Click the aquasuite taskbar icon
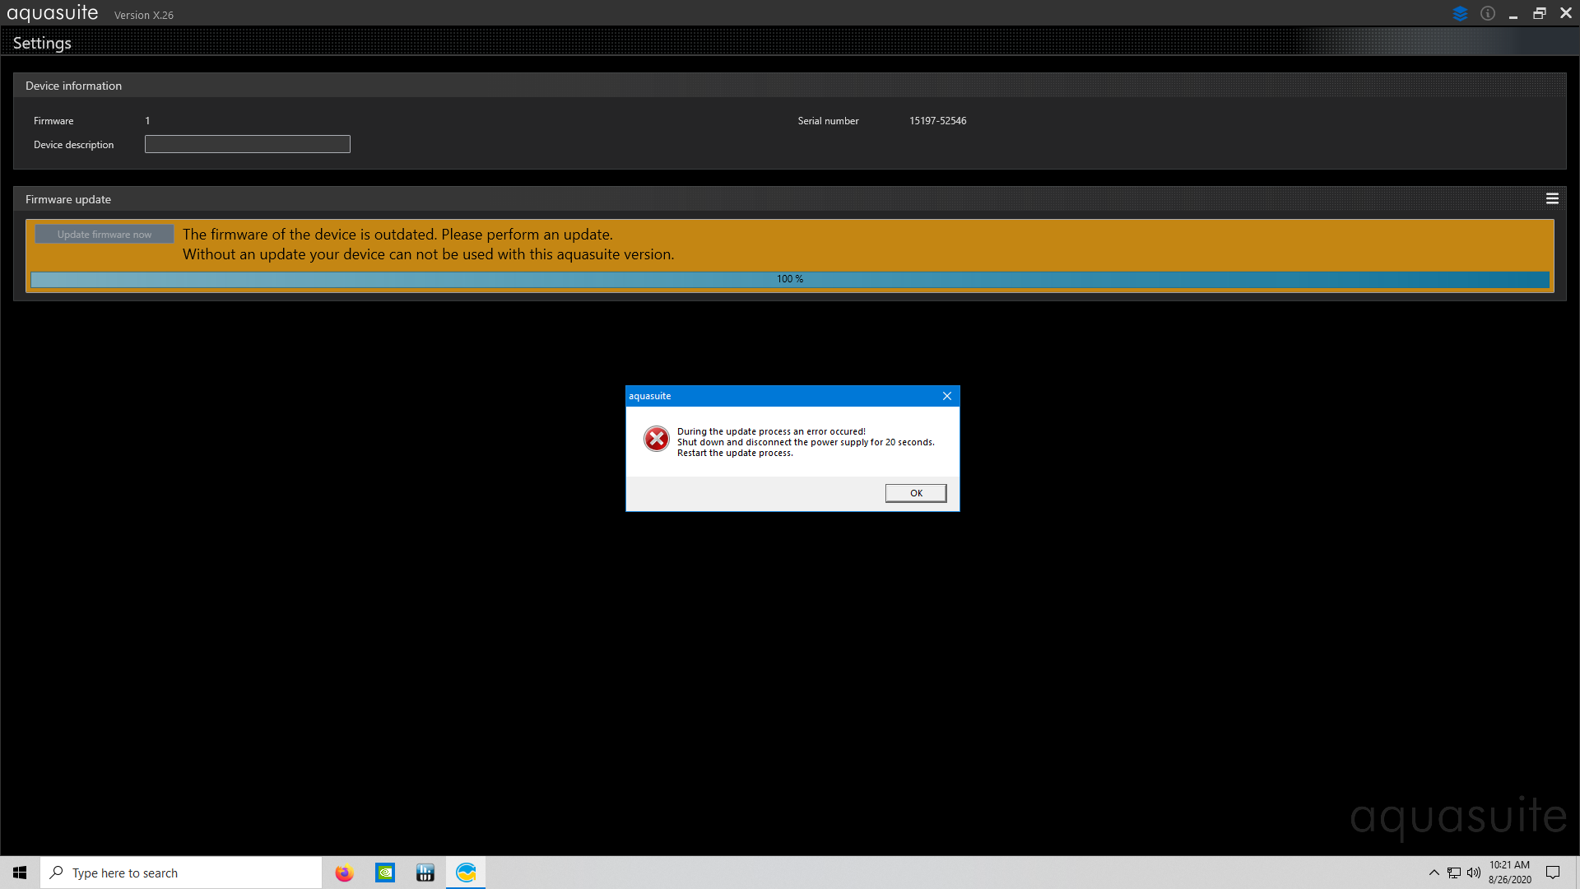 pos(466,873)
